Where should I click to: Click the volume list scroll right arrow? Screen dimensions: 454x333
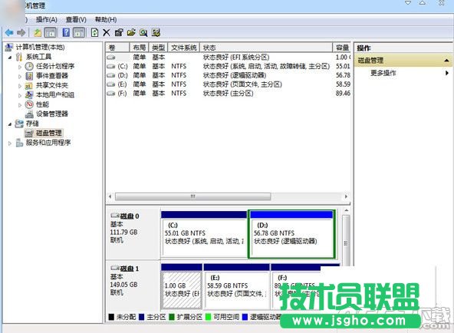(x=347, y=196)
